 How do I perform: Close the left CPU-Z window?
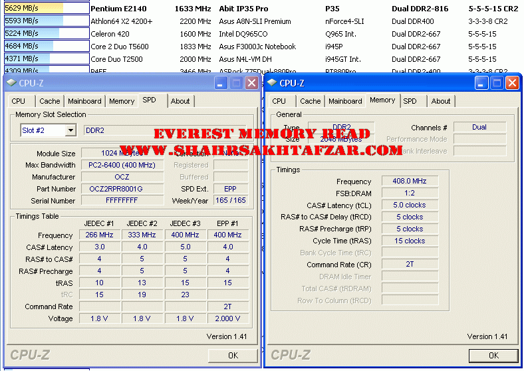point(251,83)
